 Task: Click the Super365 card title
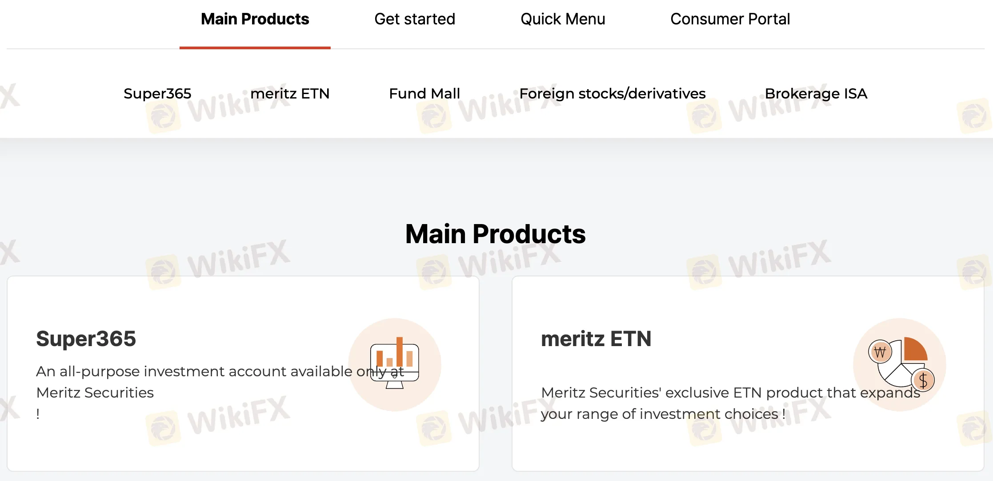pyautogui.click(x=86, y=339)
